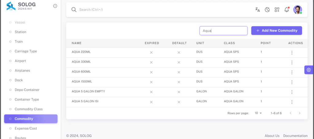
Task: Open the Documentation link
Action: coord(295,136)
